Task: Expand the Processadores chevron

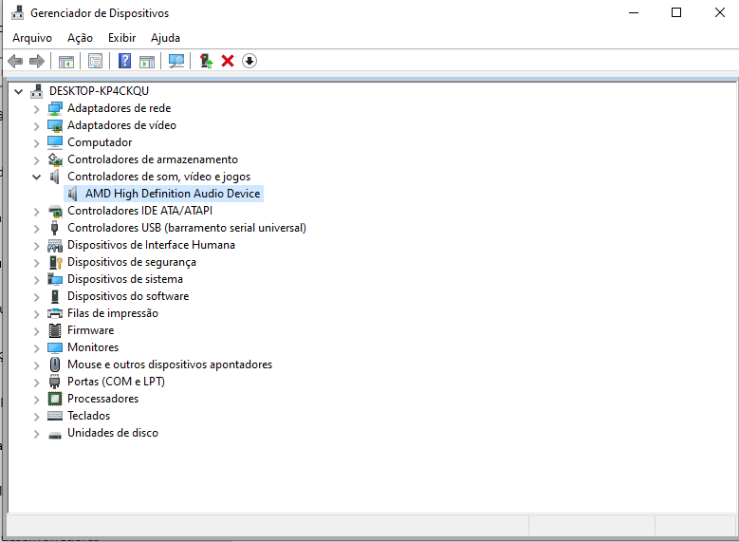Action: tap(36, 400)
